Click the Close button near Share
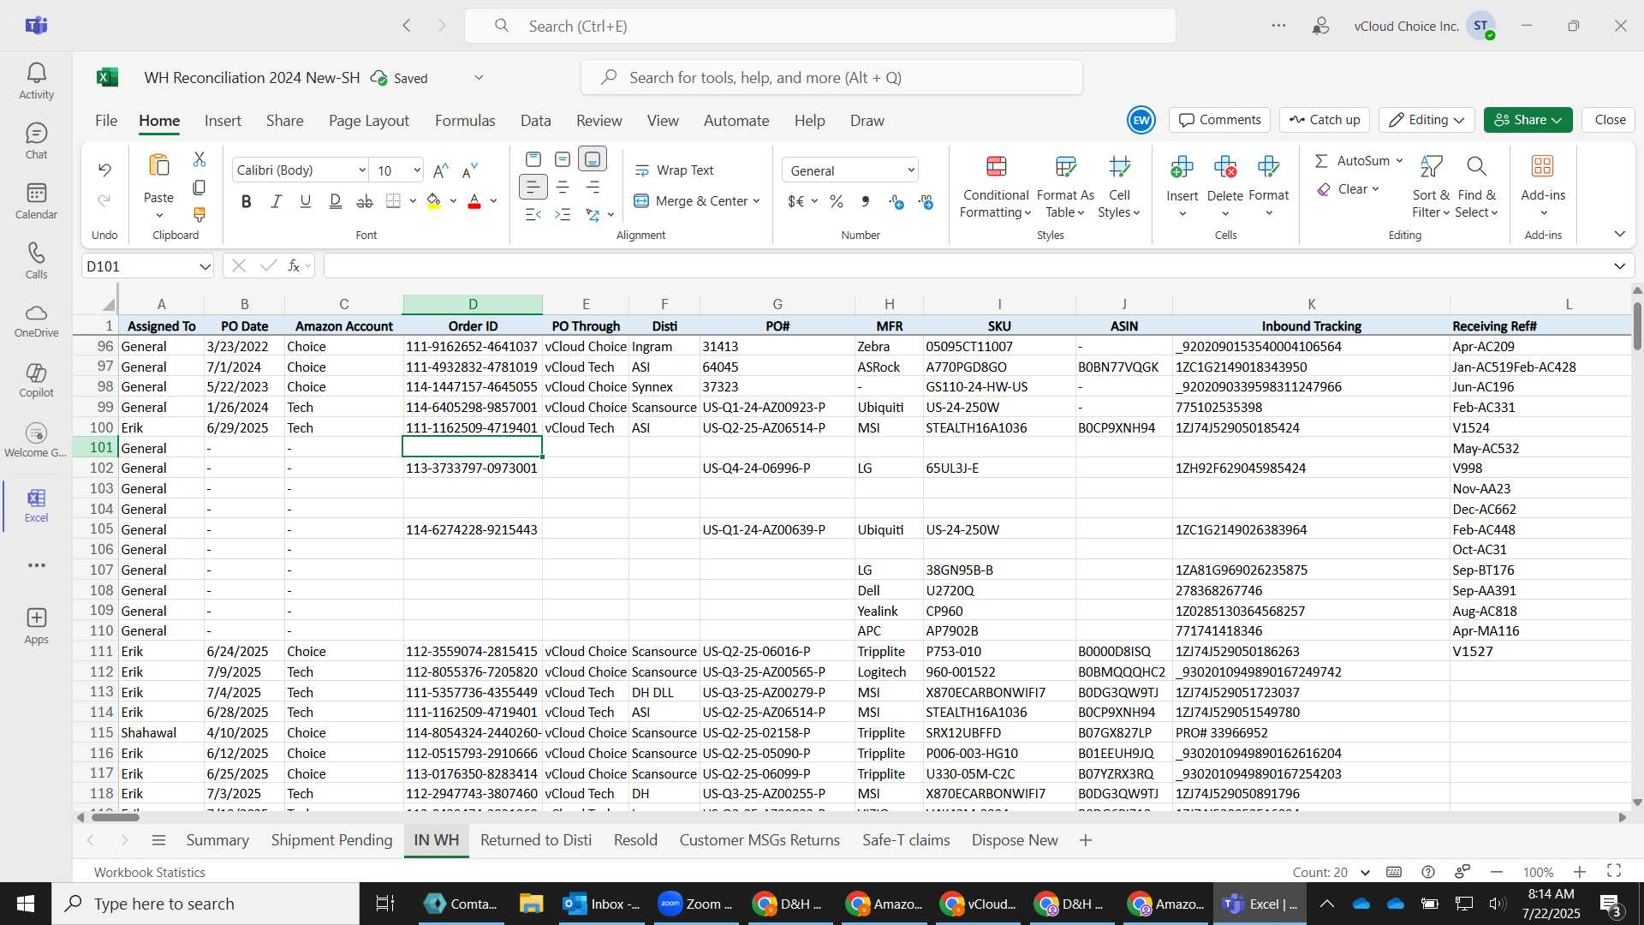 1610,120
